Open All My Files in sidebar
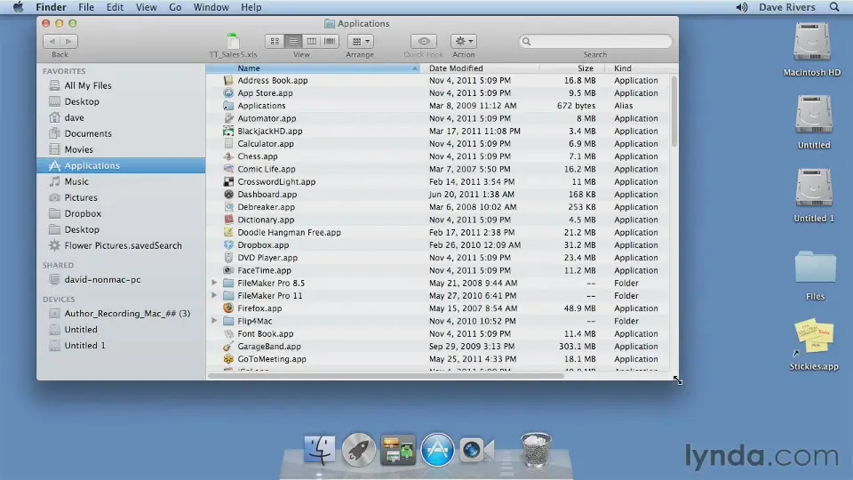 tap(88, 85)
